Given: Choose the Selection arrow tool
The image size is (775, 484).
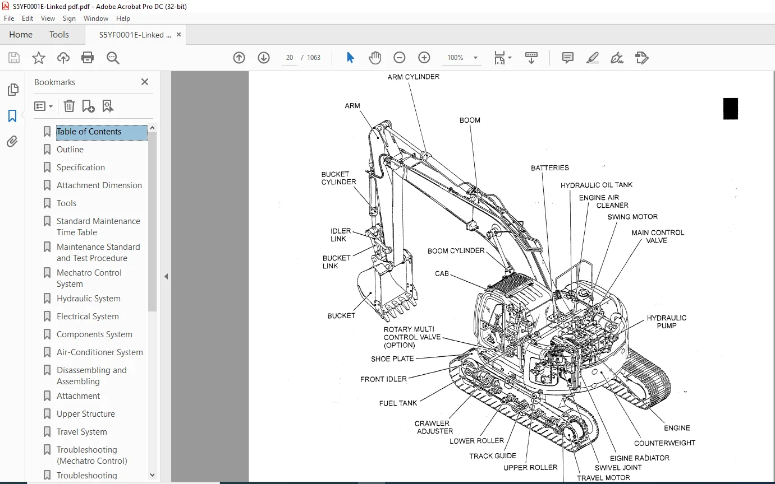Looking at the screenshot, I should tap(350, 58).
